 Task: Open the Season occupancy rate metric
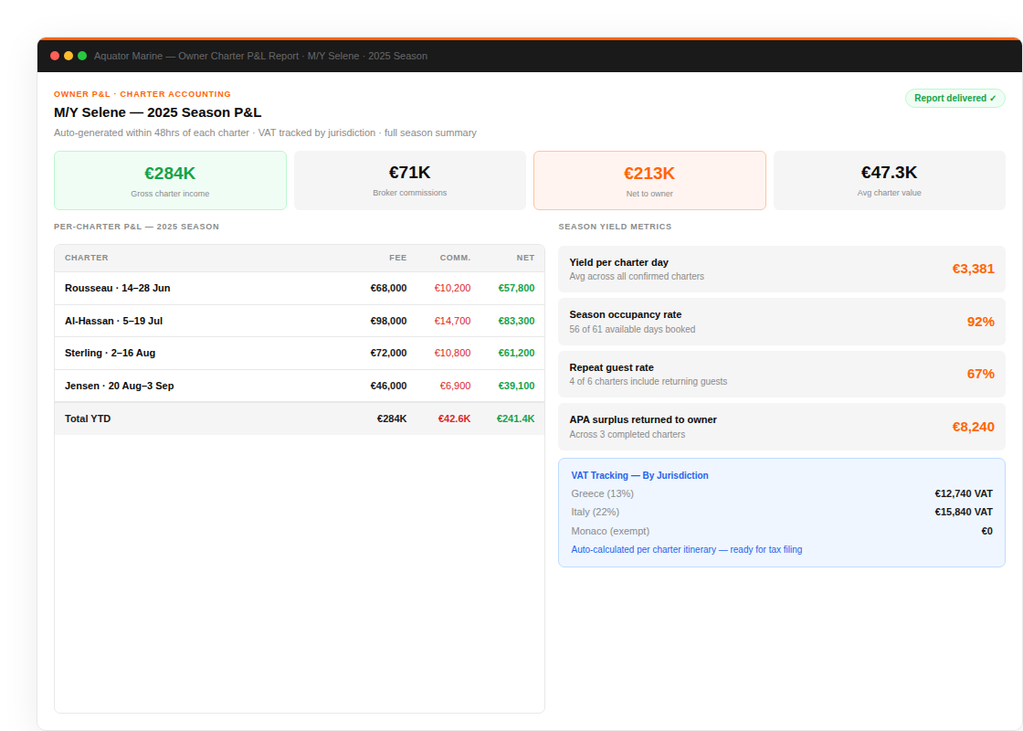point(782,322)
